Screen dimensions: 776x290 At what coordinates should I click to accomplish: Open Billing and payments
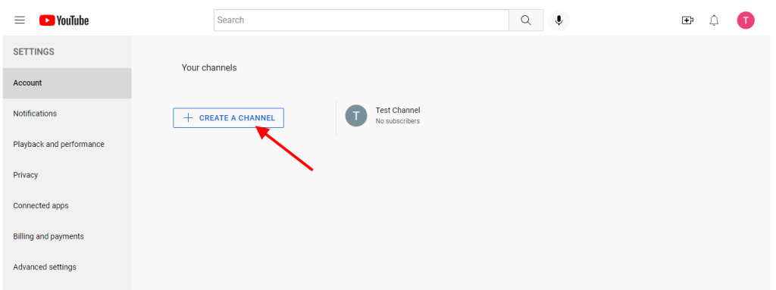coord(67,236)
